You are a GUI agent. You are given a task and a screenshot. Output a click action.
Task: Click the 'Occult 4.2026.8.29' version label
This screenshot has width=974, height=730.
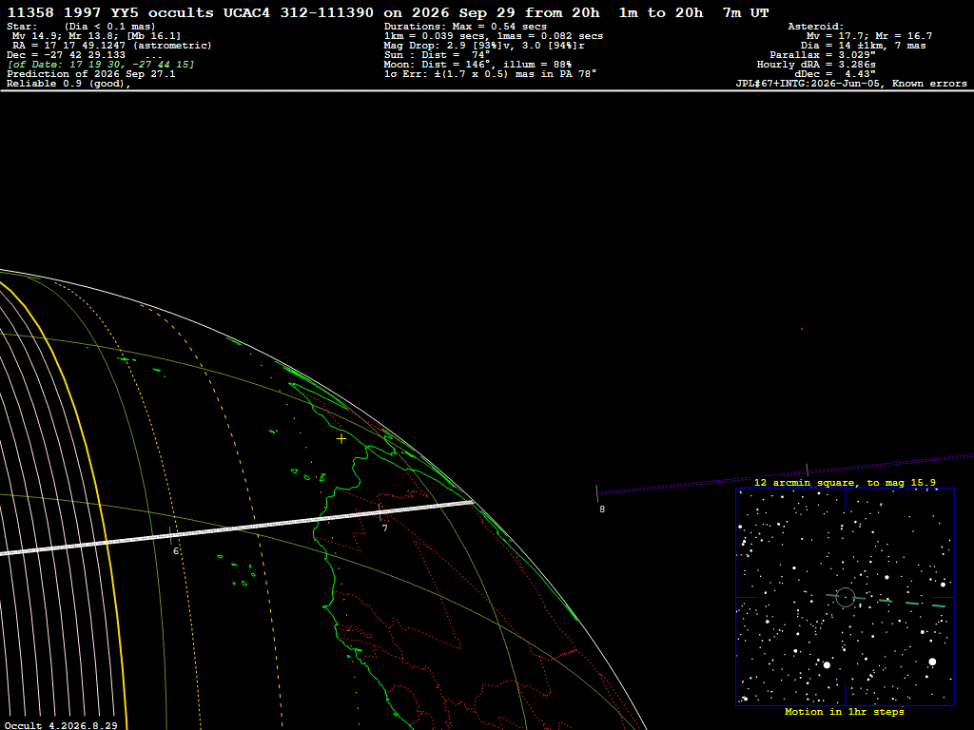click(x=61, y=725)
